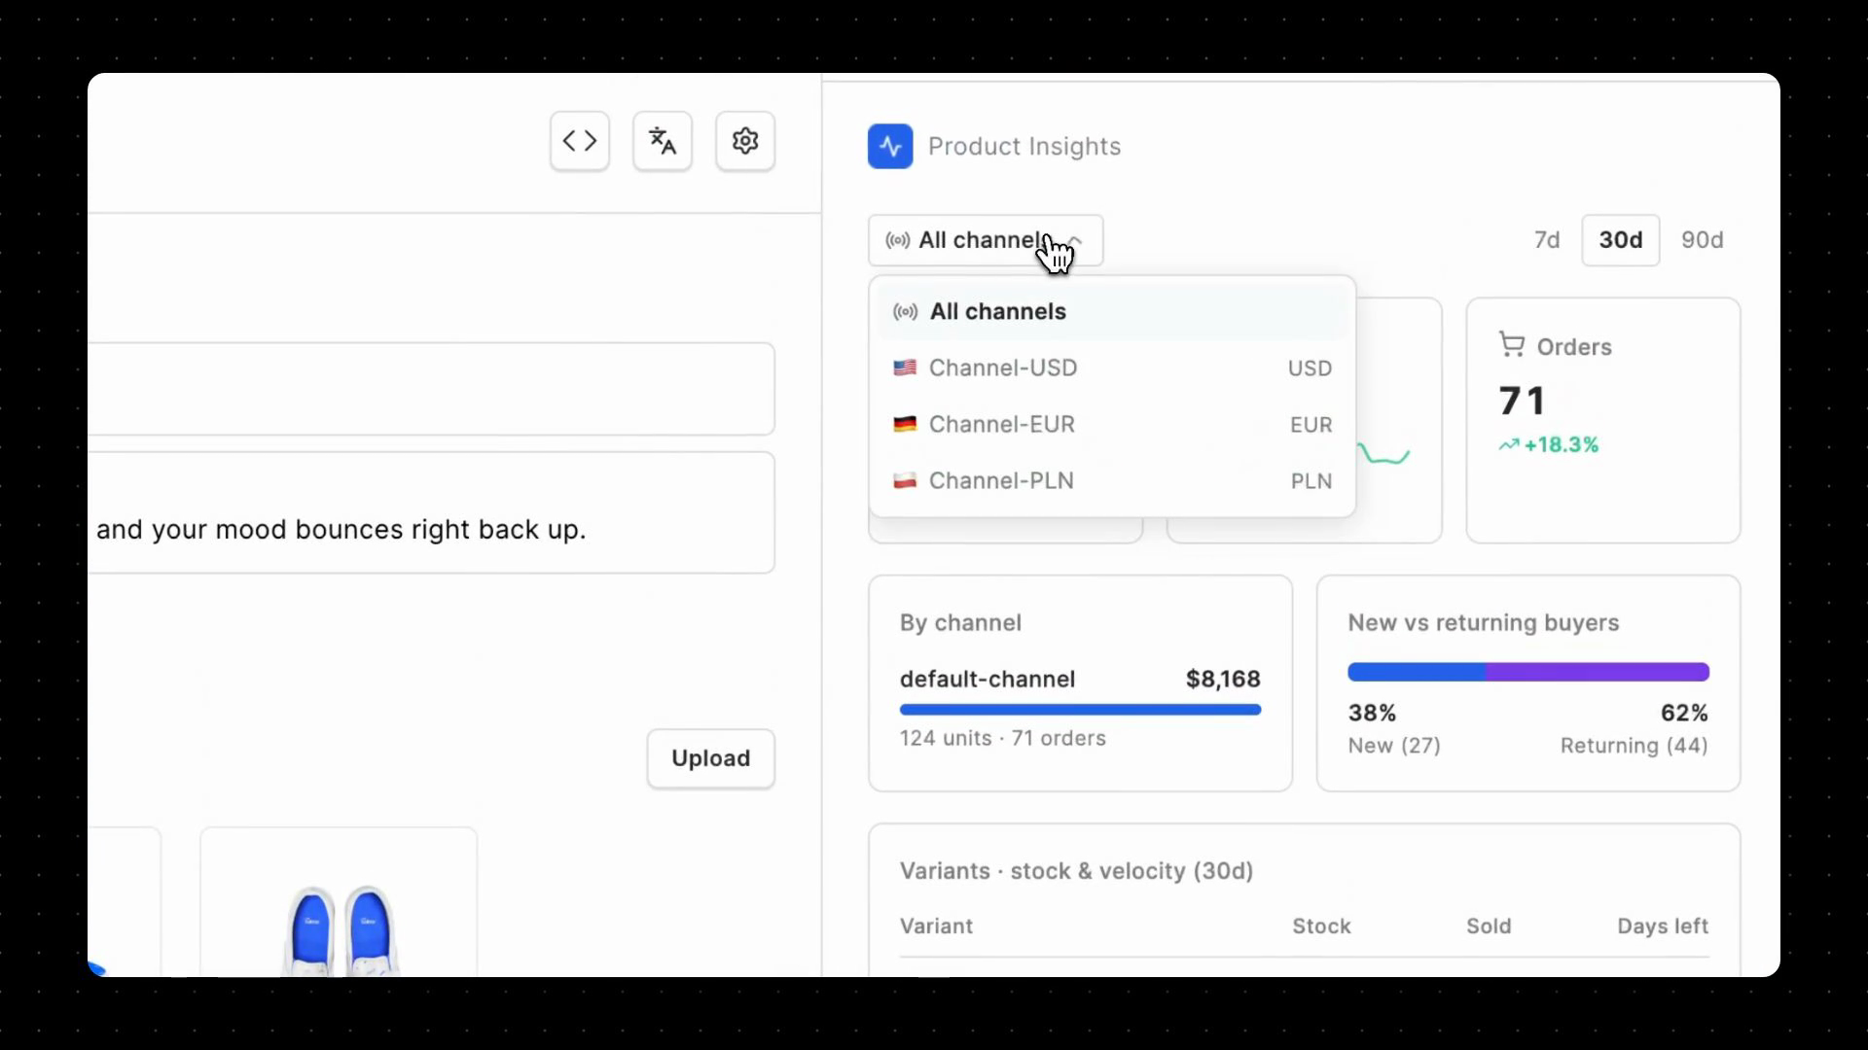Click the Variant column header

pyautogui.click(x=936, y=927)
